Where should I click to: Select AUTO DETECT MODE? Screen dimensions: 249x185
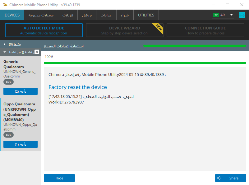[44, 30]
